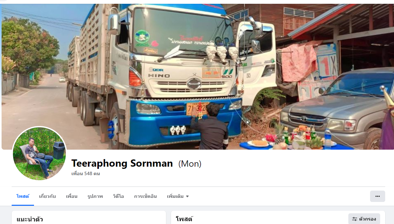View the การเช็คอิน tab

point(146,196)
